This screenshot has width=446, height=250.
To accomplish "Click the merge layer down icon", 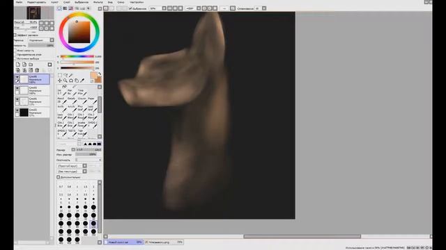I will [24, 70].
